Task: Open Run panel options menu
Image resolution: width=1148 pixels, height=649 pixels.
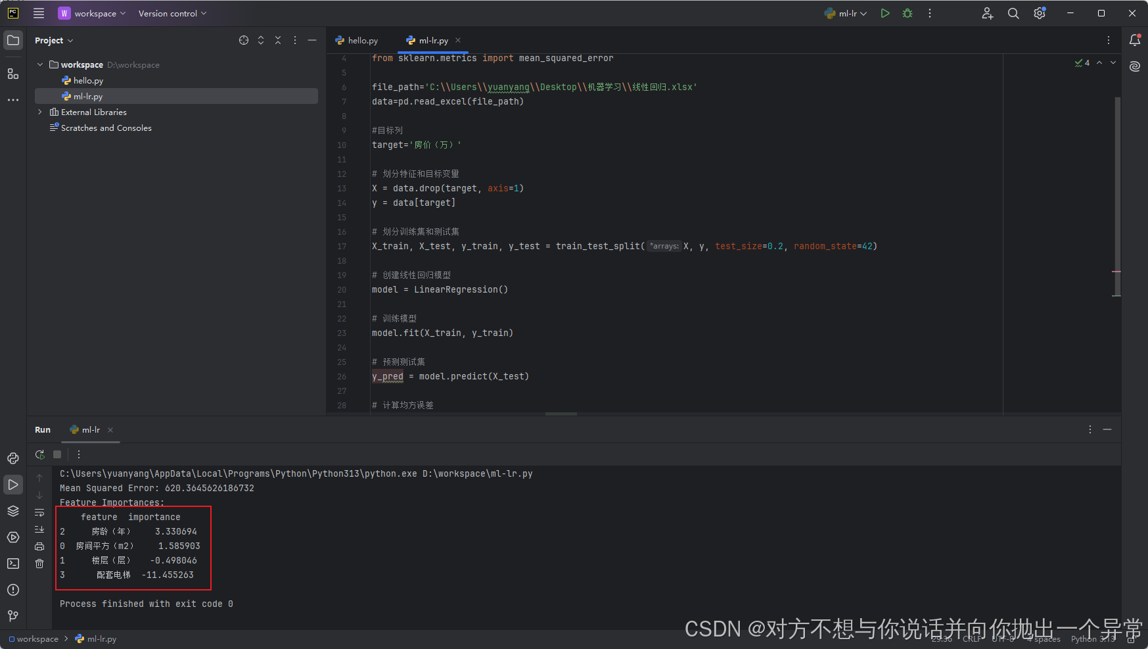Action: [x=1090, y=429]
